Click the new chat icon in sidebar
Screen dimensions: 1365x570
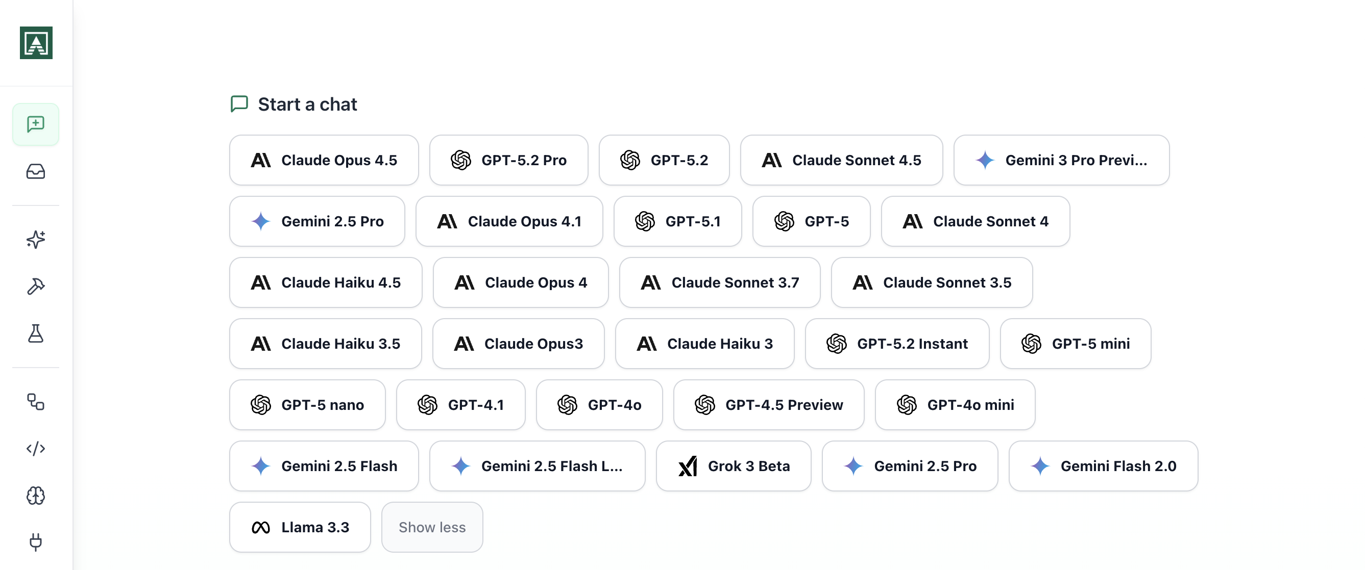[x=36, y=124]
